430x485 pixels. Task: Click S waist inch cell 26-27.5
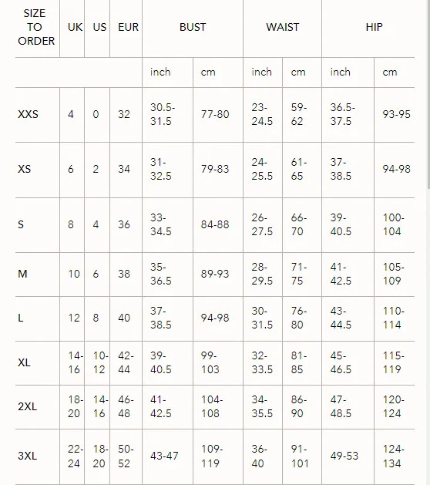[262, 224]
